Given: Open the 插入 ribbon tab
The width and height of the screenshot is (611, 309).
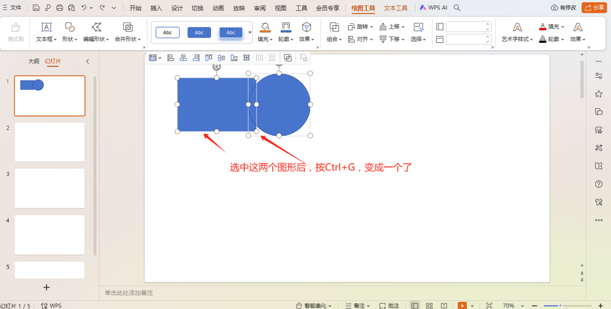Looking at the screenshot, I should coord(156,8).
